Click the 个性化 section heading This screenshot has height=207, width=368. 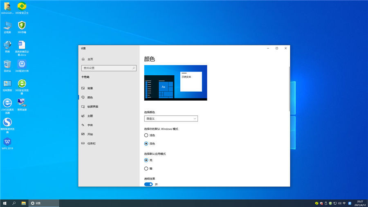tap(85, 77)
